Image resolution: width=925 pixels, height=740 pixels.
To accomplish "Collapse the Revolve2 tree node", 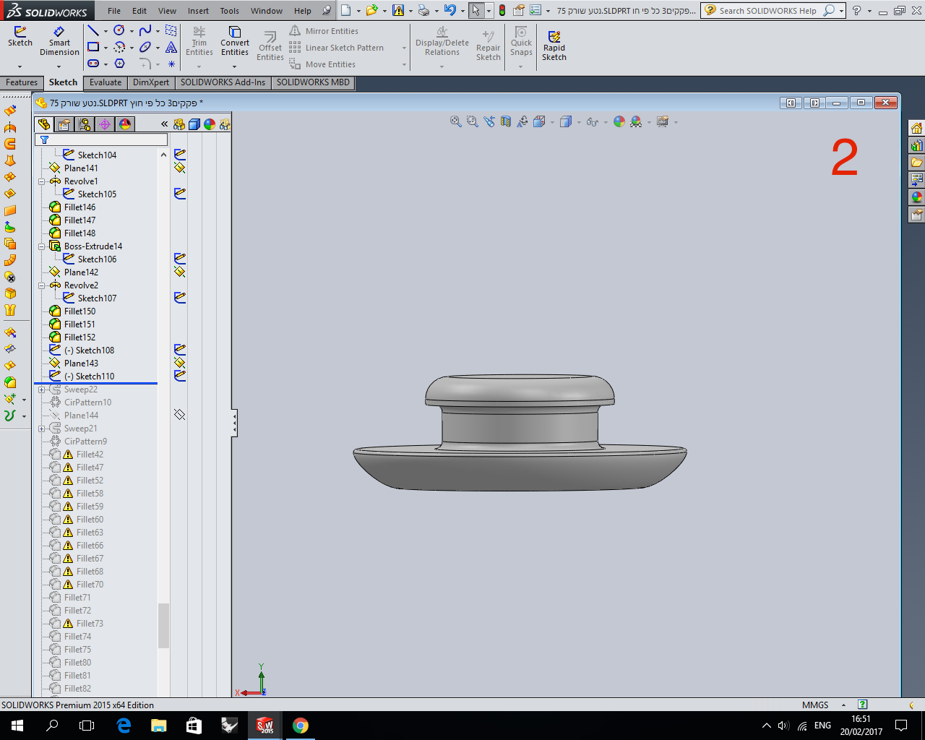I will click(42, 285).
